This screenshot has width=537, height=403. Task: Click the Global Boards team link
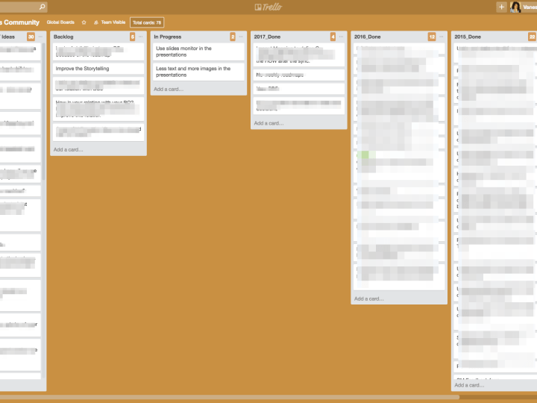tap(60, 22)
